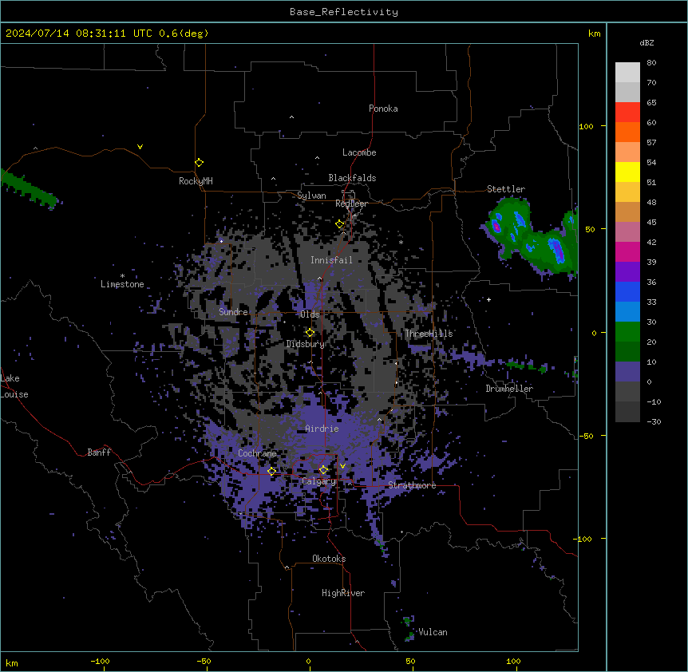Click the yellow marker south of RedDeer

[340, 224]
